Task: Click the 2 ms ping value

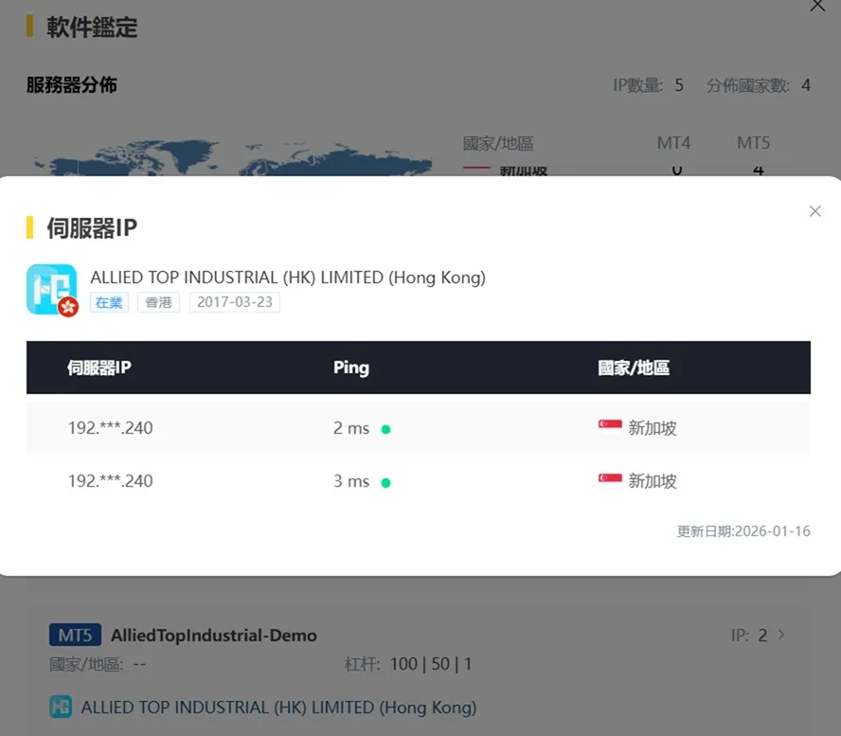Action: pos(351,428)
